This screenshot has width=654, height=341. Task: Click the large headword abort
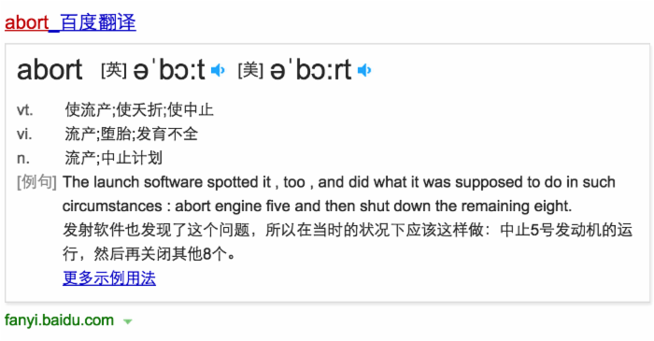point(50,70)
